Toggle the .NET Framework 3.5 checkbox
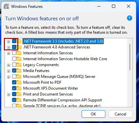The image size is (139, 123). pos(14,41)
